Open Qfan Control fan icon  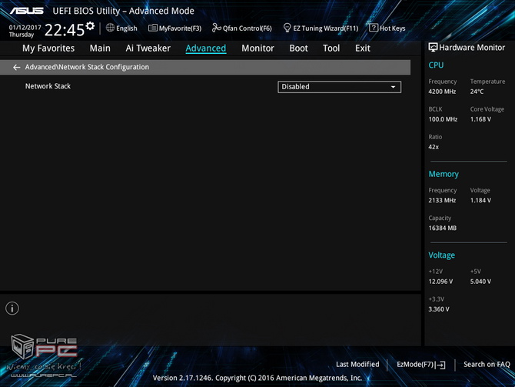click(x=217, y=28)
